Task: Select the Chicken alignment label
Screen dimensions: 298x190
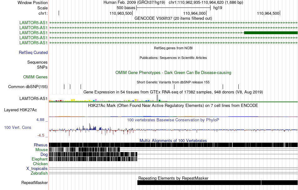Action: click(x=40, y=164)
